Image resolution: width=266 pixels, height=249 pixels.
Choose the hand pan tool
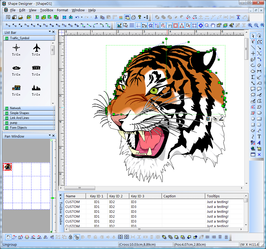[213, 25]
